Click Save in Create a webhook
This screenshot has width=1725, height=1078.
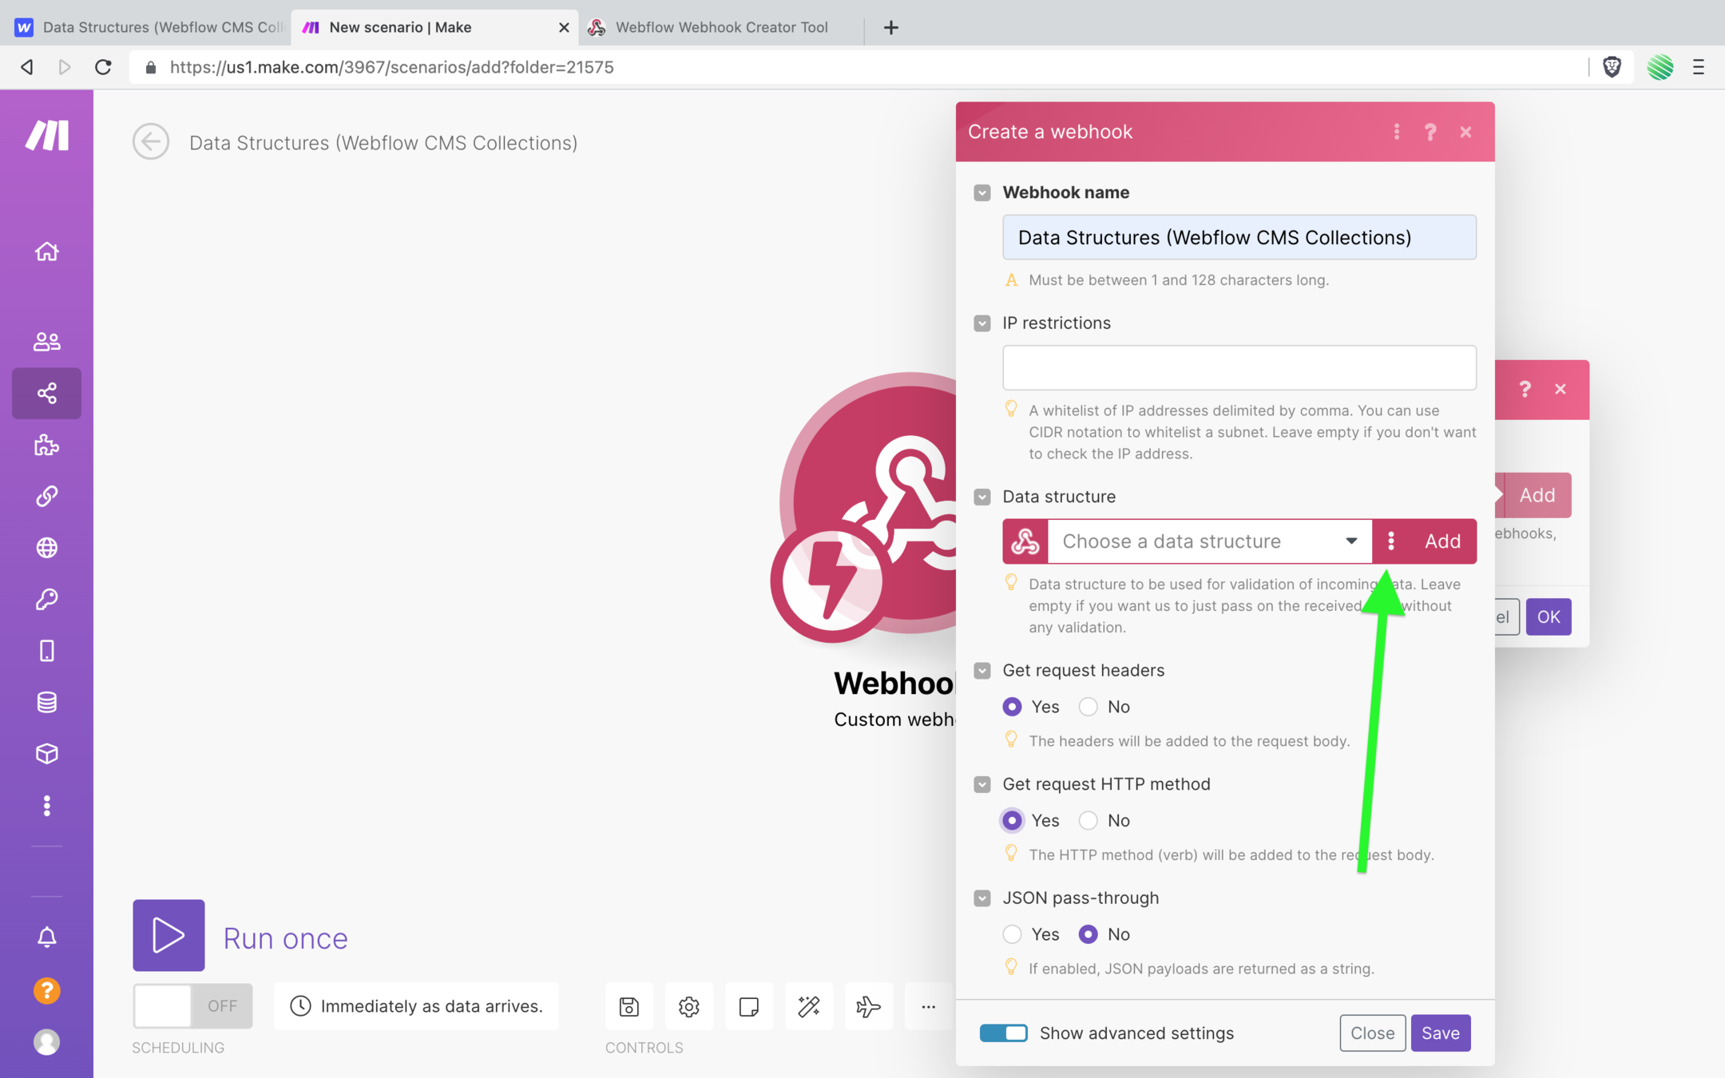click(1441, 1033)
